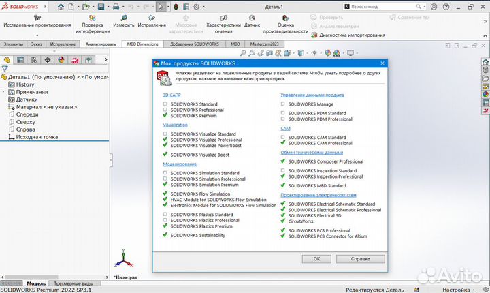Viewport: 490px width, 293px height.
Task: Click Характеристики сечения tool
Action: click(x=223, y=24)
